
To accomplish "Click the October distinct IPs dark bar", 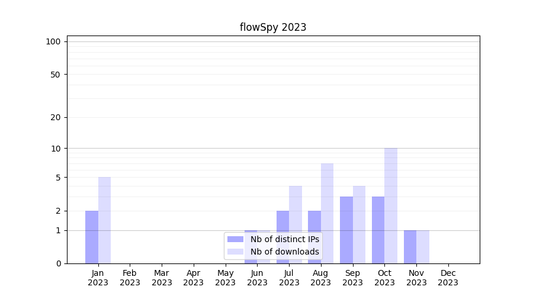I will pyautogui.click(x=378, y=230).
